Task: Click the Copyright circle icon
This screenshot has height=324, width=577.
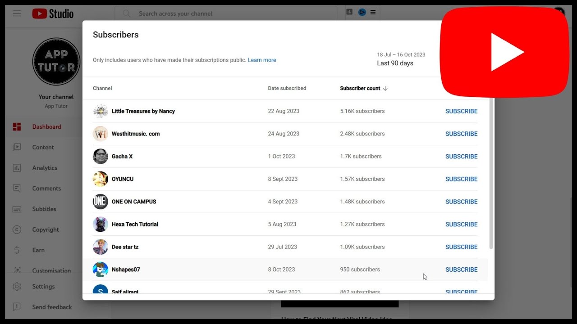Action: (17, 229)
